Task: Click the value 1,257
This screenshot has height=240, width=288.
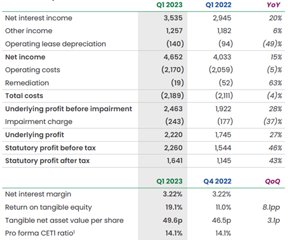Action: click(x=174, y=31)
